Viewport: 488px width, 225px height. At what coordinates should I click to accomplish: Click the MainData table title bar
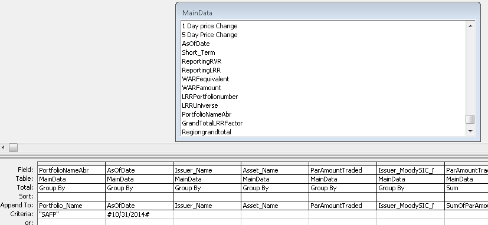point(328,12)
